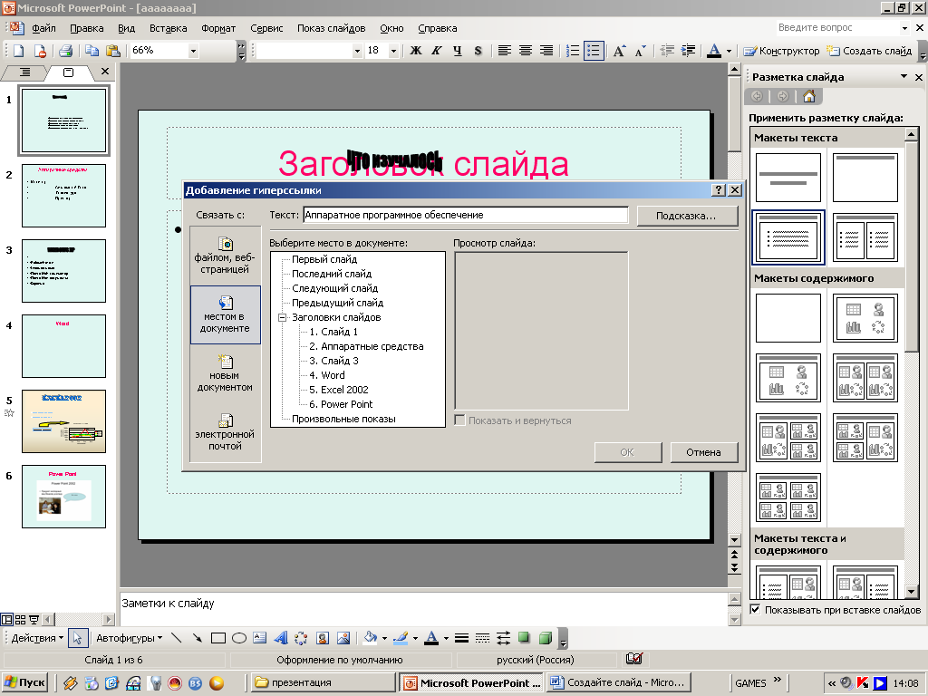Toggle 'Показывать при вставке слайдов' checkbox
928x696 pixels.
[755, 610]
